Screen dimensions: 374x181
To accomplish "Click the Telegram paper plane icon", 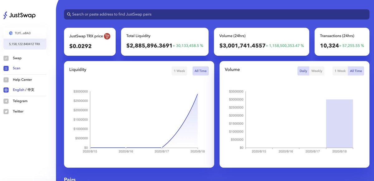I will coord(6,101).
